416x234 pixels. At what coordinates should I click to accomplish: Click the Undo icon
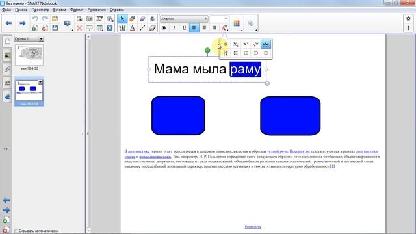34,19
